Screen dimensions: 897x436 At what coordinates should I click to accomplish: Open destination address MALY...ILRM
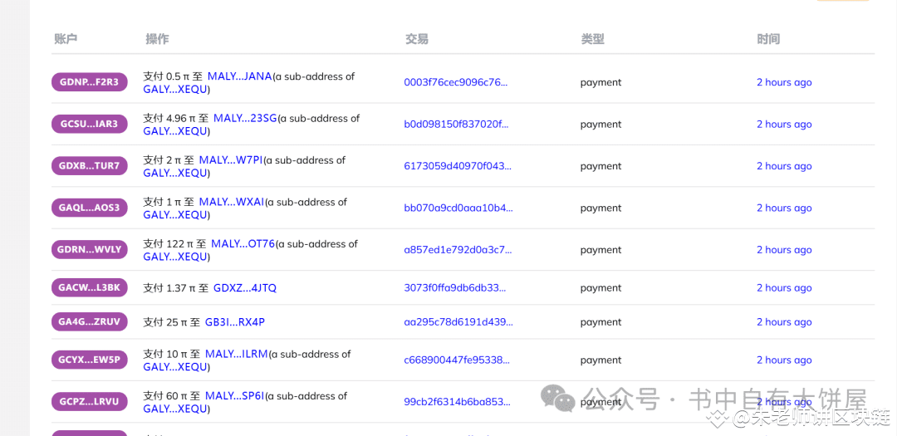pos(236,354)
